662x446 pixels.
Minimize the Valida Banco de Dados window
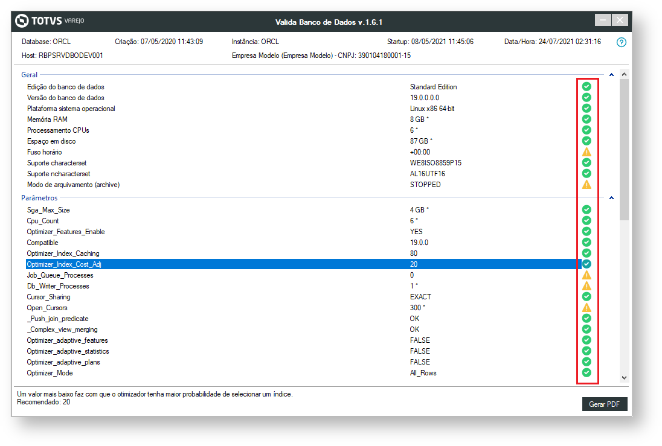tap(603, 20)
